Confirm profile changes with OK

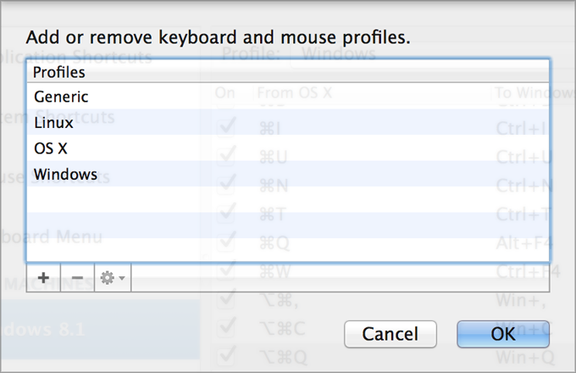click(x=503, y=334)
